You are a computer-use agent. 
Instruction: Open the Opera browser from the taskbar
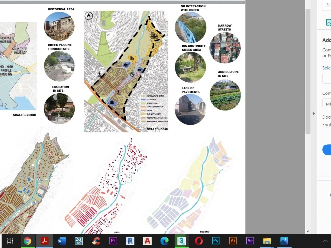pos(198,241)
